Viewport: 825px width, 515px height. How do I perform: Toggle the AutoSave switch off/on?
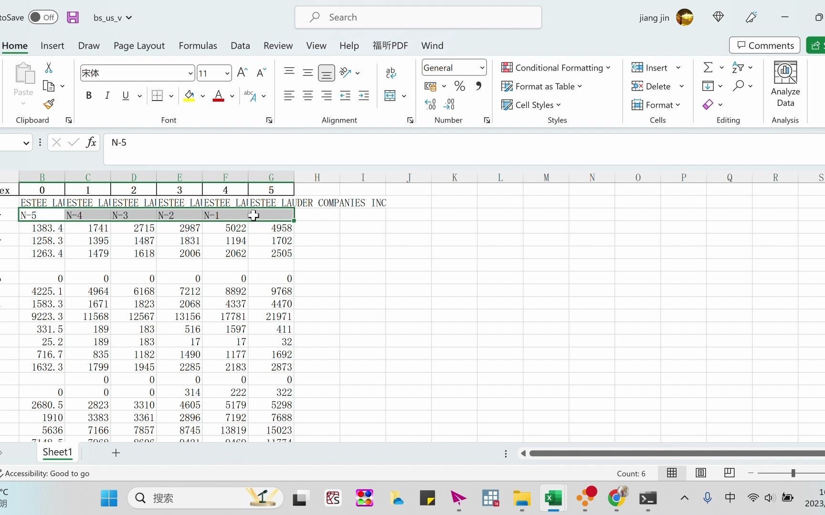(43, 18)
